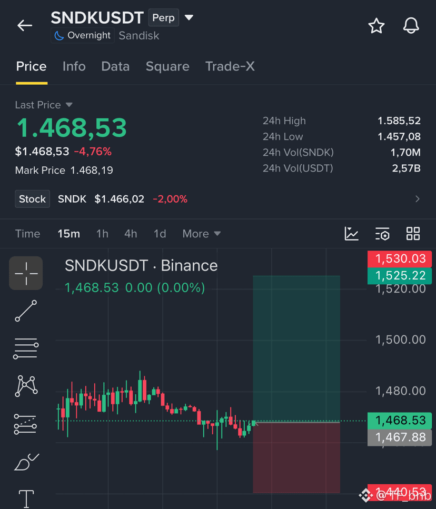This screenshot has height=509, width=436.
Task: Tap the 1,467.88 entry price label
Action: 400,437
